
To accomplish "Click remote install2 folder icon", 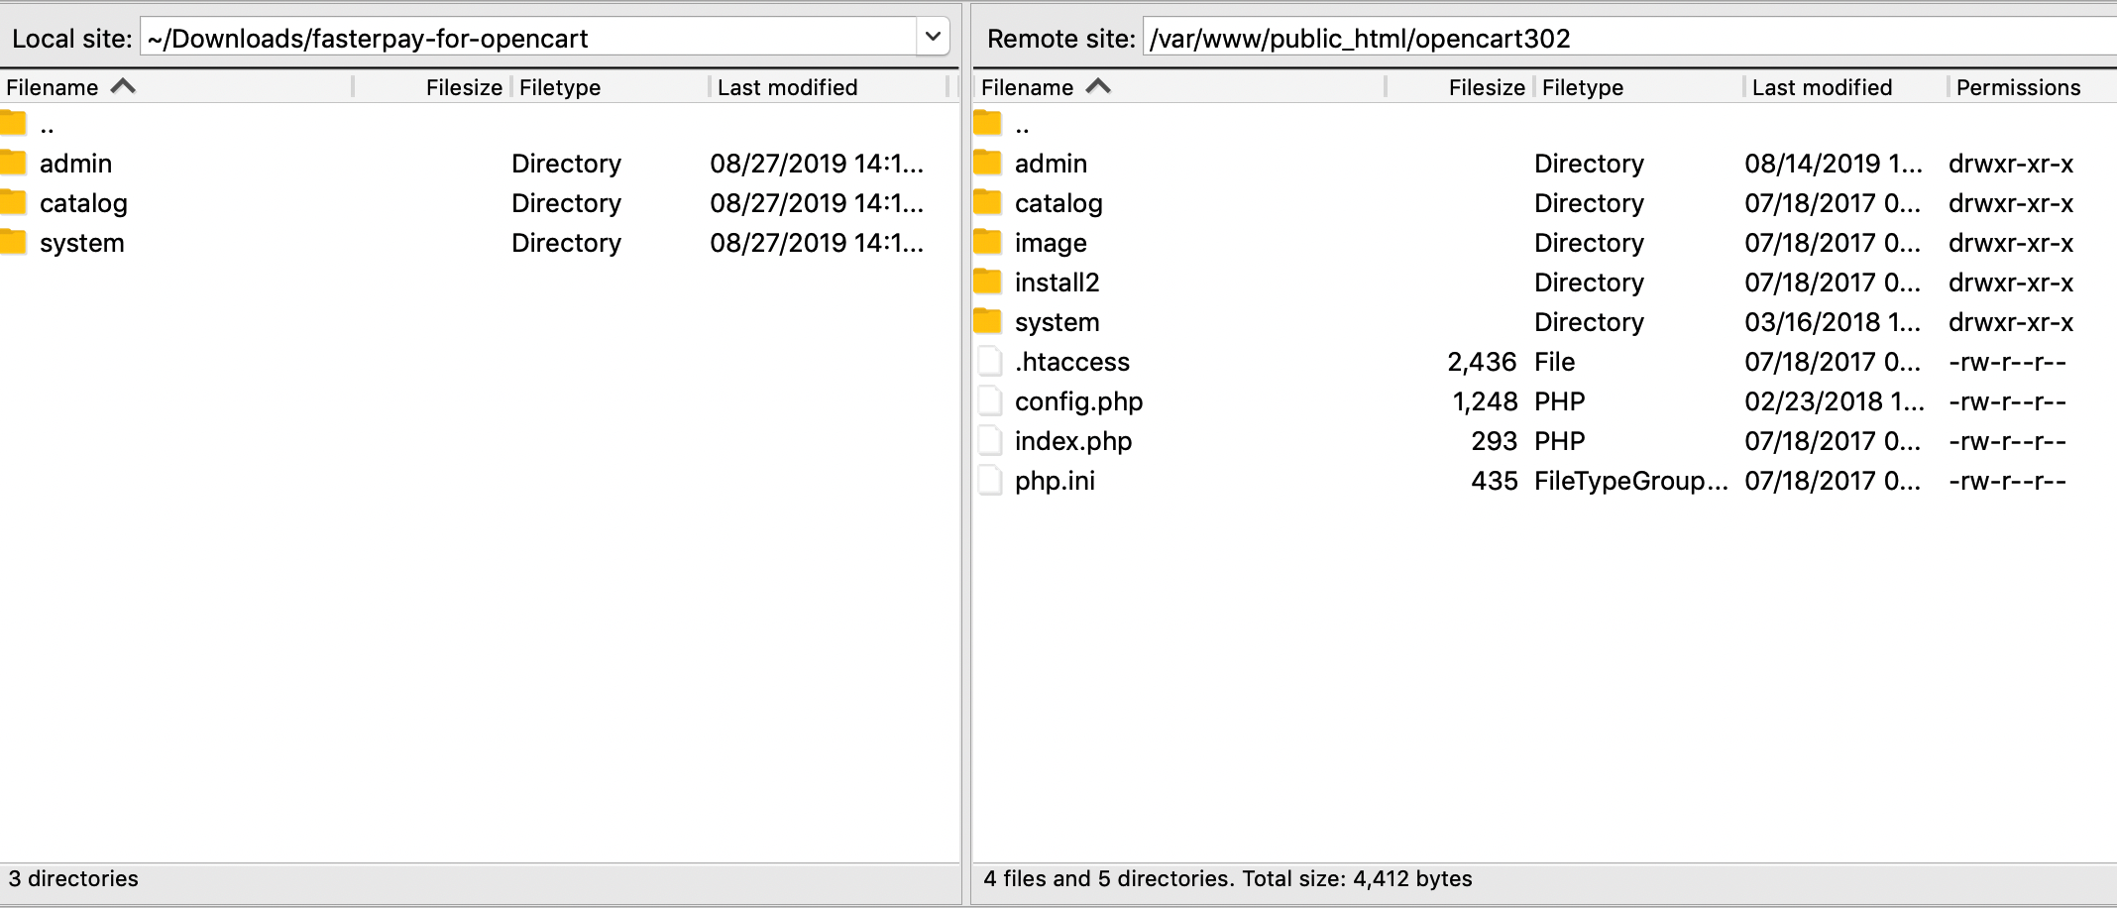I will click(988, 282).
